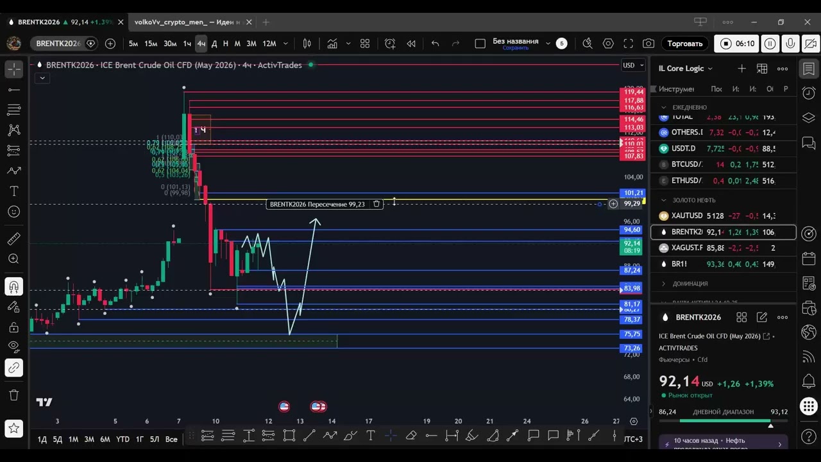
Task: Open layout dropdown beside Без названия
Action: coord(548,44)
